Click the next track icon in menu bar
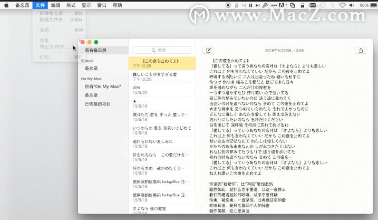This screenshot has height=220, width=378. (x=257, y=5)
